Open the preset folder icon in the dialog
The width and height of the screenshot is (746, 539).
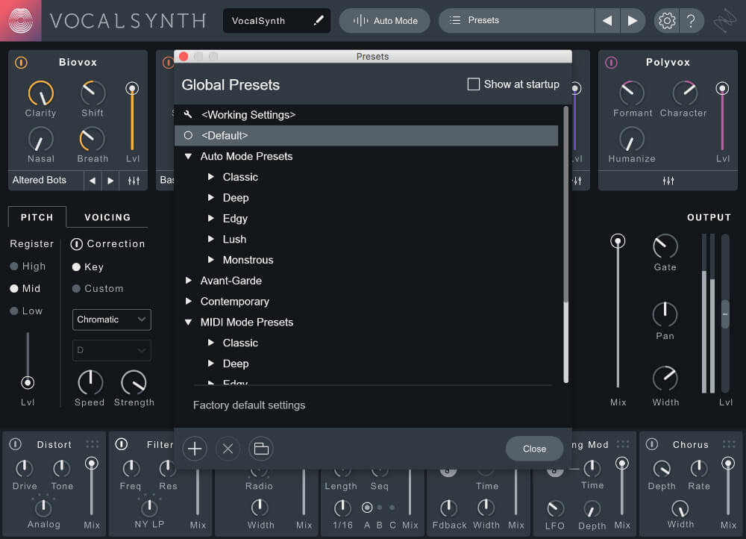pos(261,449)
